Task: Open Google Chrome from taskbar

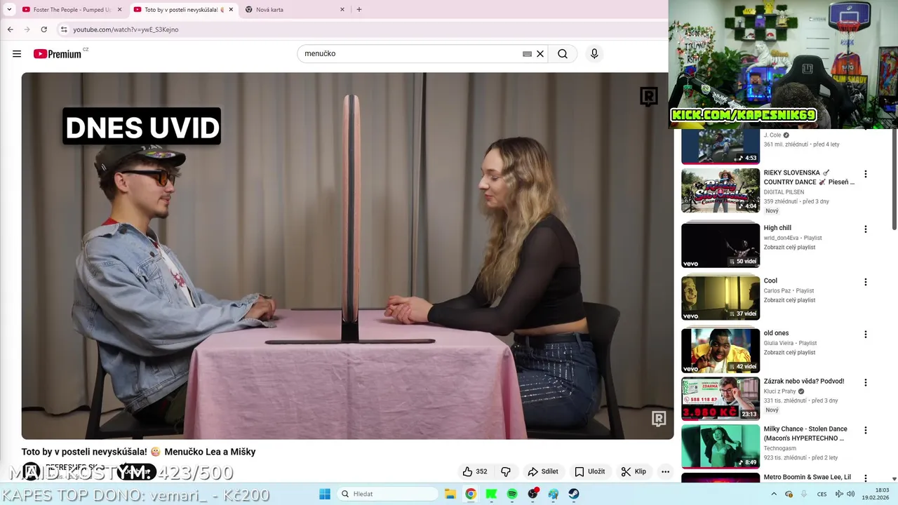Action: click(471, 494)
